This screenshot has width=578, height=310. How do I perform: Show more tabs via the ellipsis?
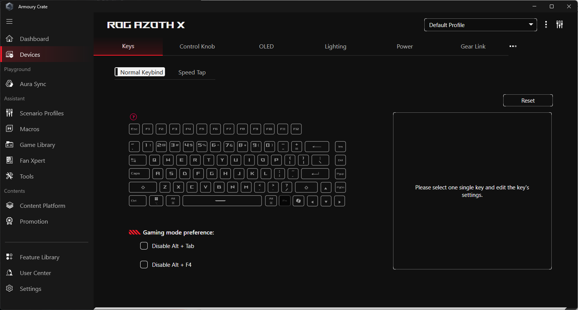513,46
